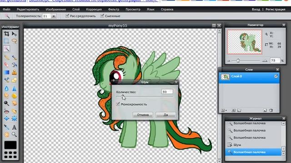Select the Dodge tool
The height and width of the screenshot is (163, 291).
[x=6, y=103]
